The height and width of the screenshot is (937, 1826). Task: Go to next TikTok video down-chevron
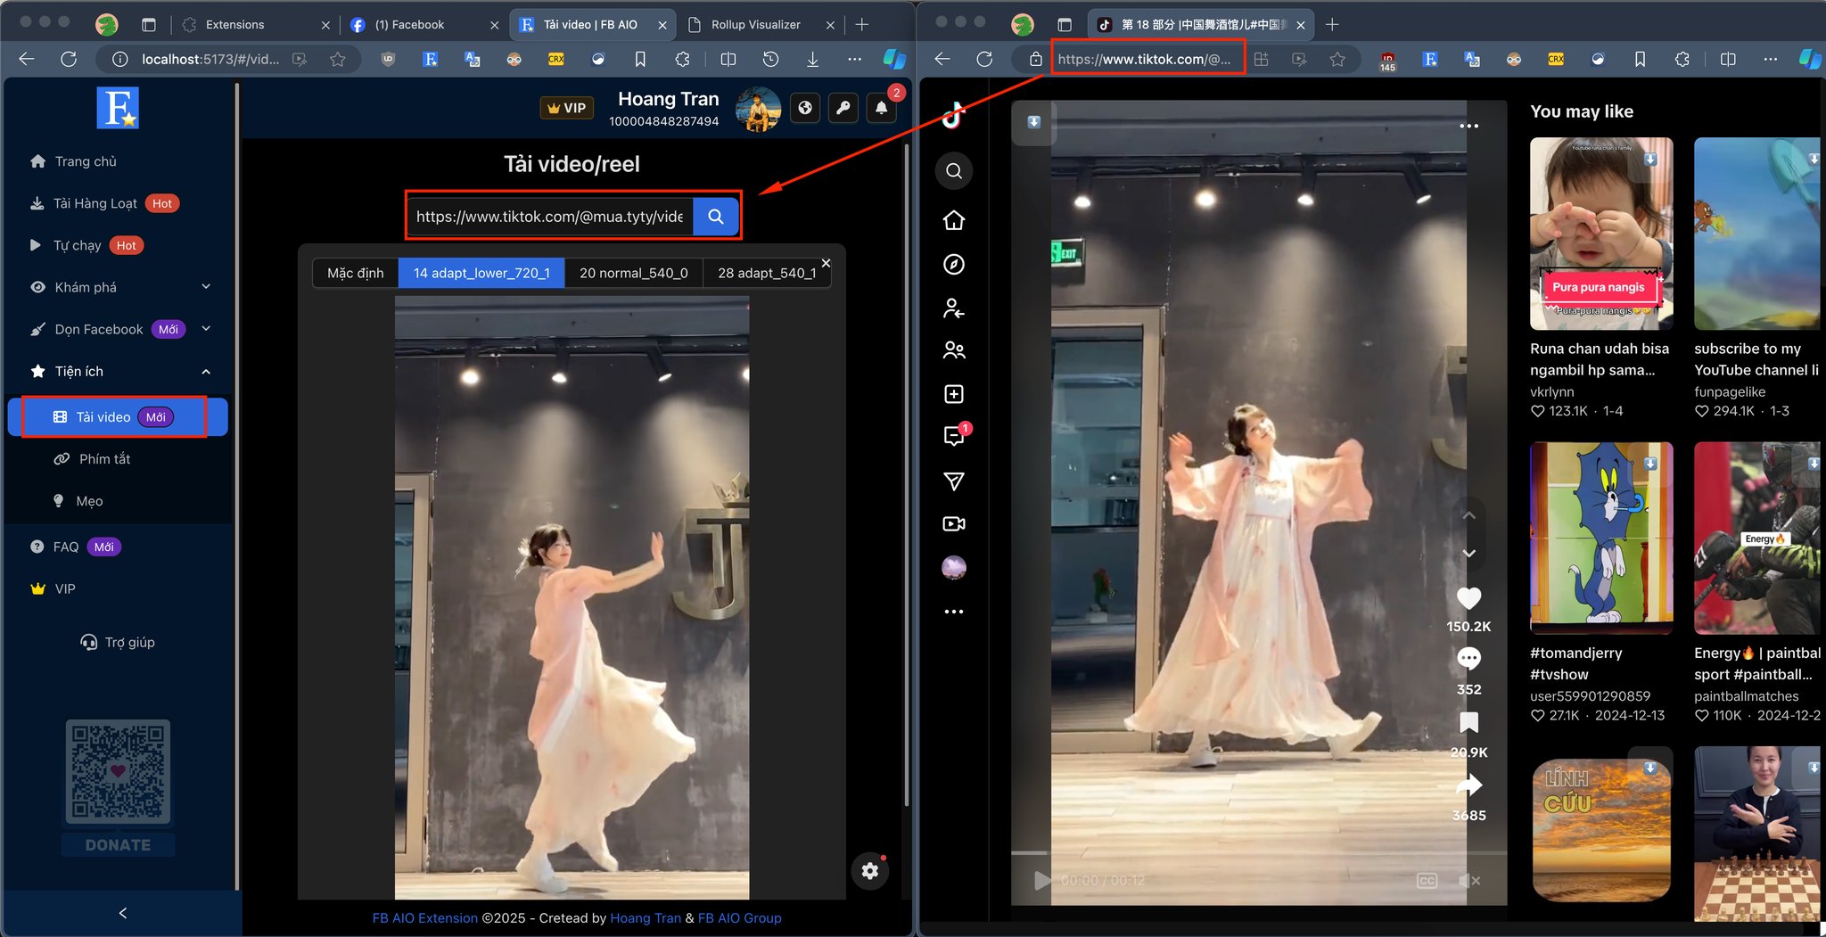coord(1468,554)
